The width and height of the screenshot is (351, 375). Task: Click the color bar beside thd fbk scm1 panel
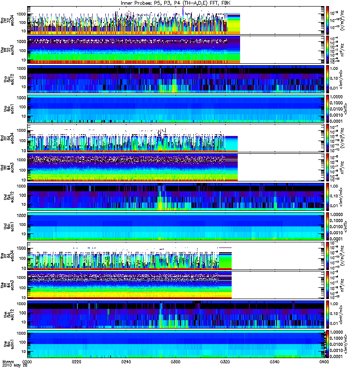(328, 226)
